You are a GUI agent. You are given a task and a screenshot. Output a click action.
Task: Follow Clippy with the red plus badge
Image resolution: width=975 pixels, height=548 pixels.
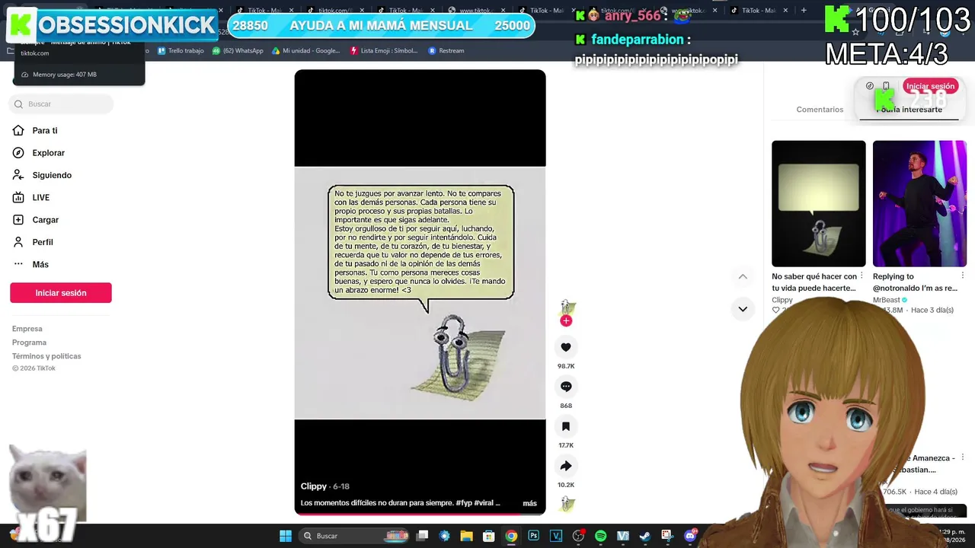pyautogui.click(x=566, y=321)
